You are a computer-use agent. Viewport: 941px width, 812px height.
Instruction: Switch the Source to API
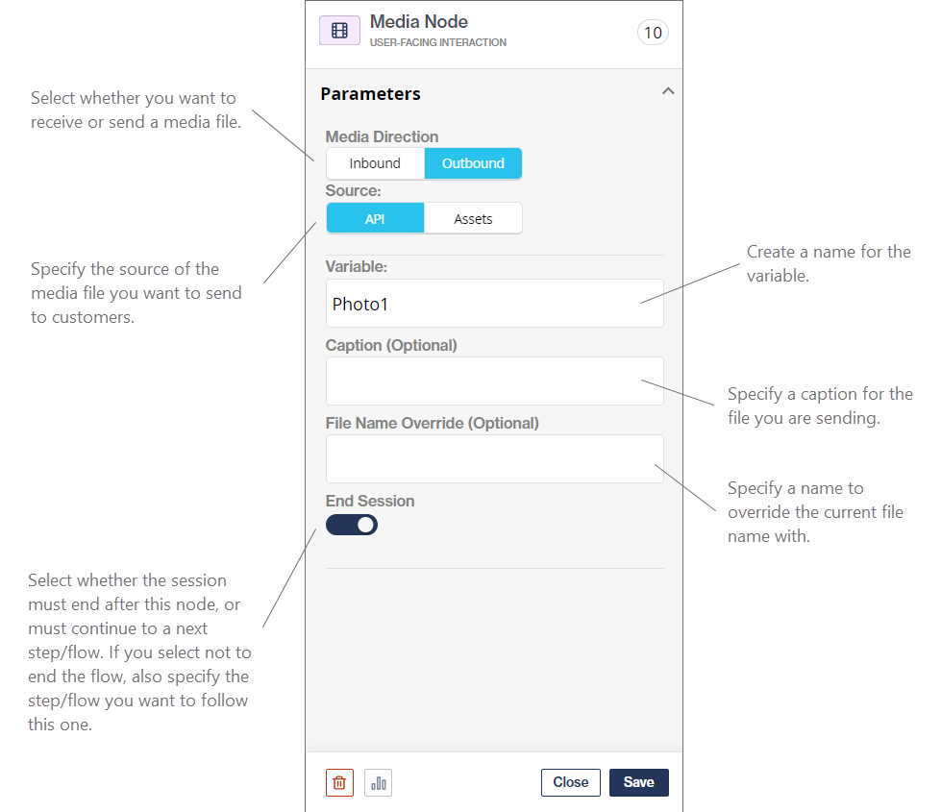pyautogui.click(x=375, y=218)
